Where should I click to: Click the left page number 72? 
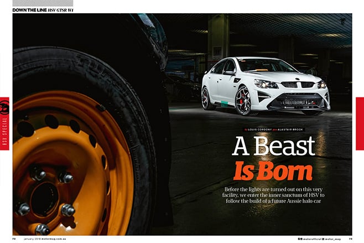(14, 239)
